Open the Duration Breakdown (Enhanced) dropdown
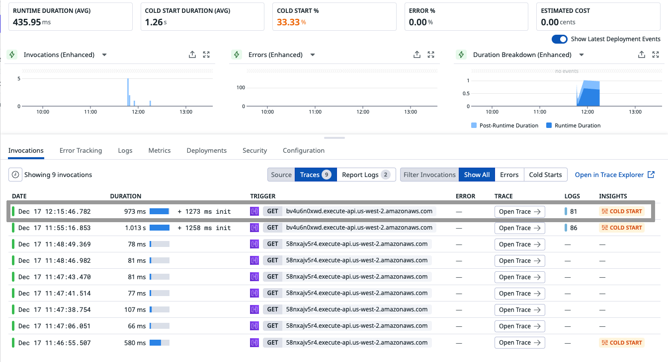The width and height of the screenshot is (668, 362). [x=581, y=55]
